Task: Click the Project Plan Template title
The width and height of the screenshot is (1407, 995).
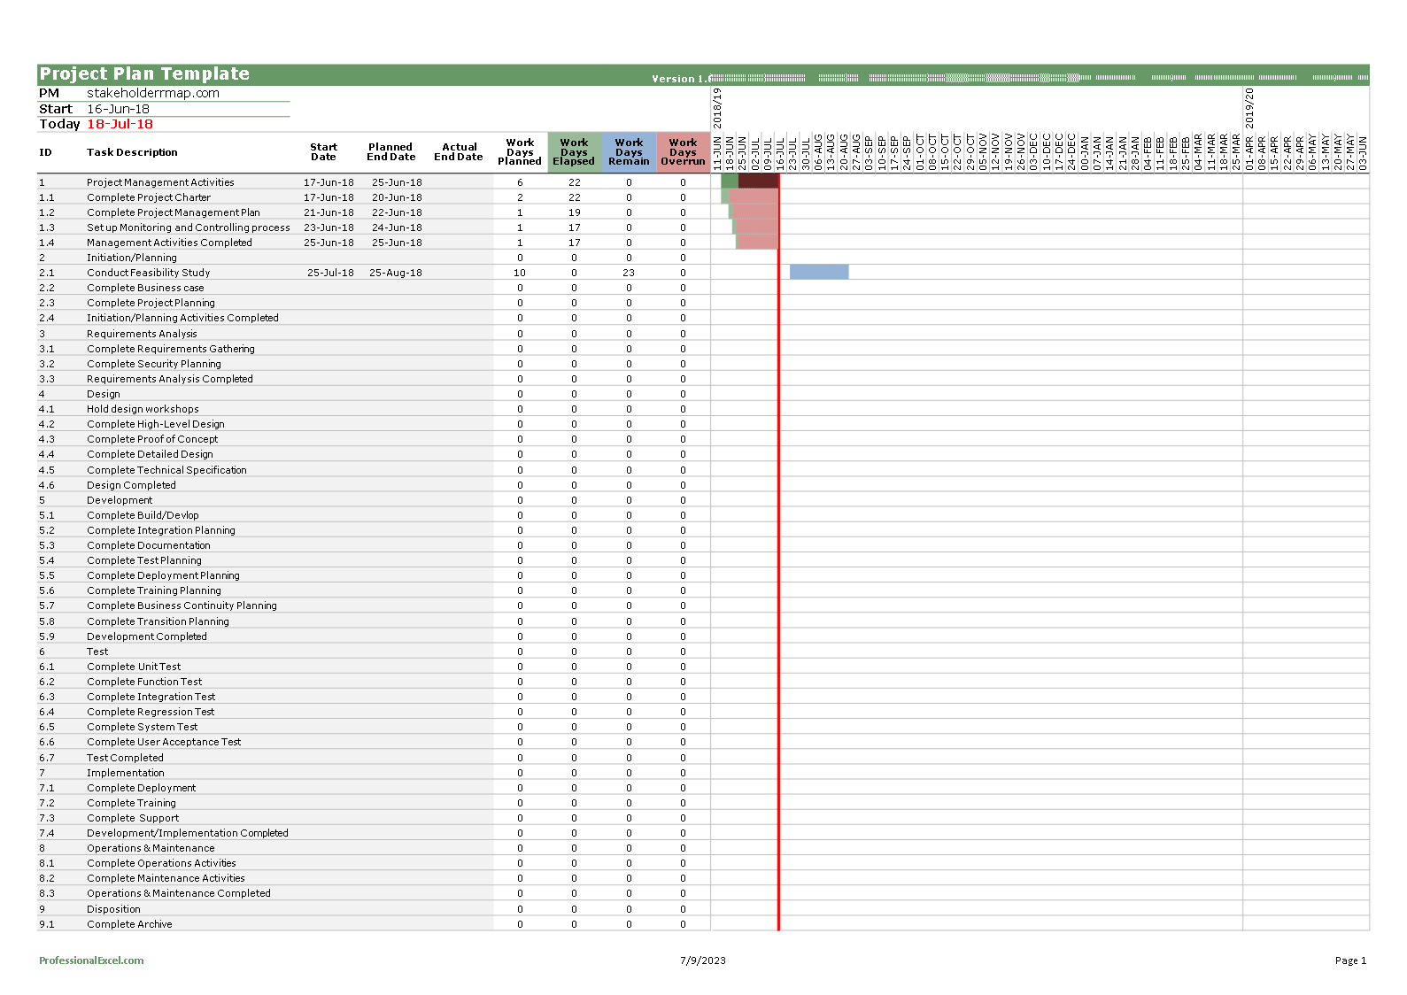Action: coord(144,74)
